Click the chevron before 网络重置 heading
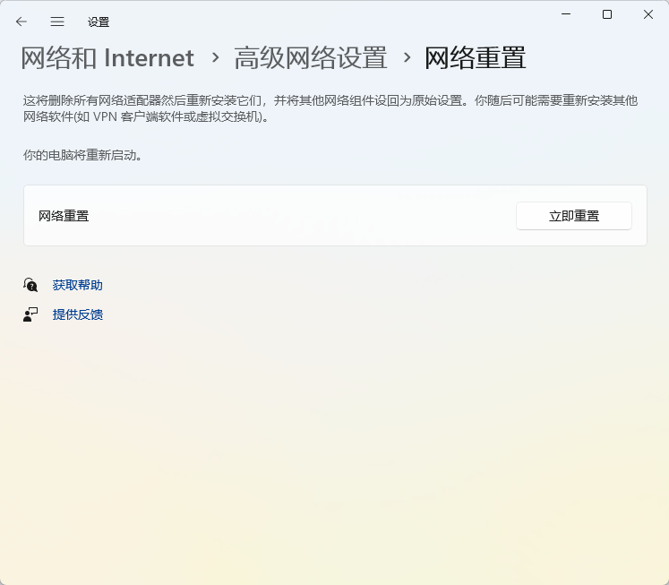The height and width of the screenshot is (585, 669). [x=407, y=58]
